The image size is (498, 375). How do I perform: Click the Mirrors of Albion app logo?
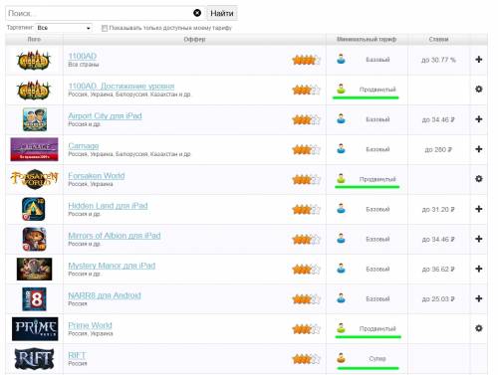pos(34,239)
